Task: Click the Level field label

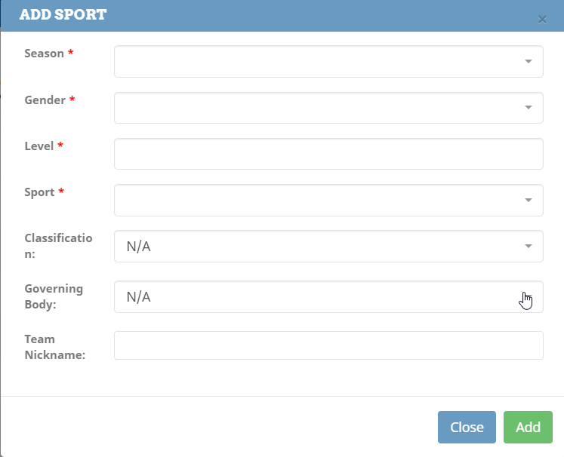Action: 39,146
